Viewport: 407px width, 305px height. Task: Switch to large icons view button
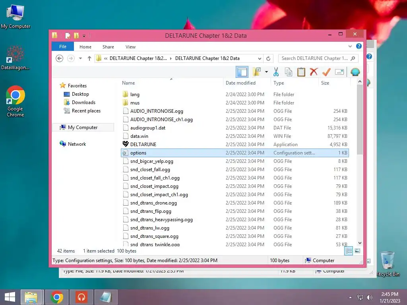pos(357,251)
